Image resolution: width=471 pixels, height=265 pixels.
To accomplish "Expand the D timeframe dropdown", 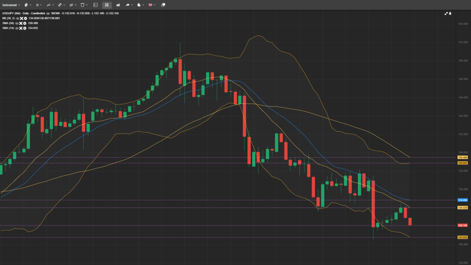I will pos(39,5).
